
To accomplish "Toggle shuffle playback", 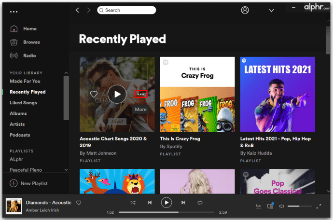I will tap(133, 203).
